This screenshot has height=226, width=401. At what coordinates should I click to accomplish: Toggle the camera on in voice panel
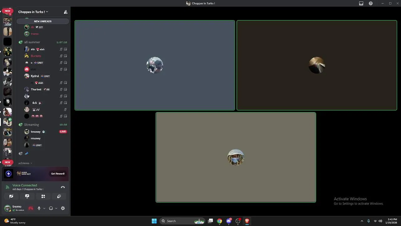coord(11,196)
